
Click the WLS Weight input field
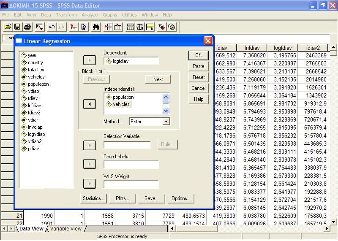point(131,184)
